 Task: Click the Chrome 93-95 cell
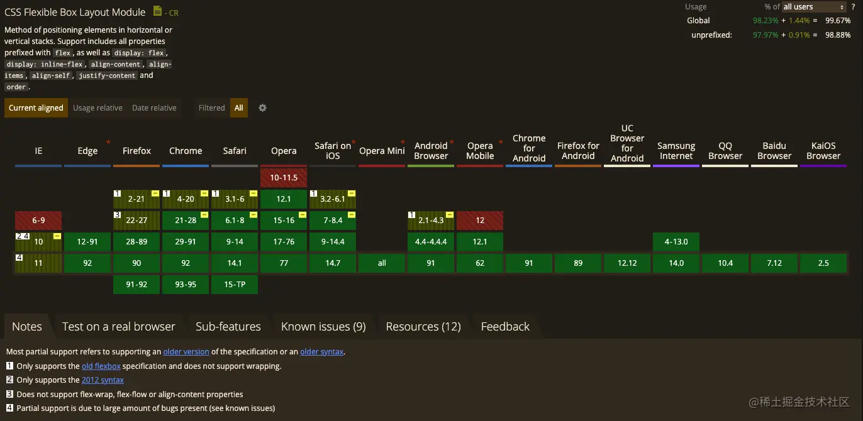(x=186, y=285)
